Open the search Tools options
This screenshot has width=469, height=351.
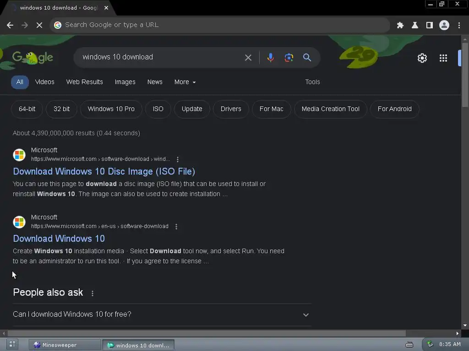tap(312, 82)
